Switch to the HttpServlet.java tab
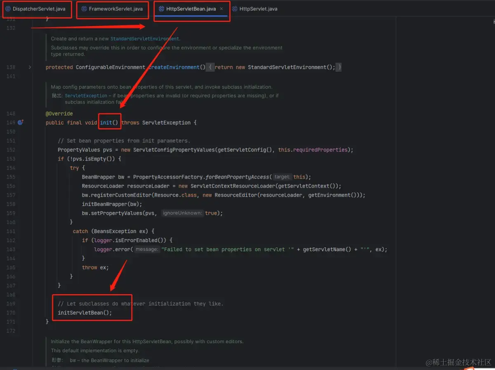This screenshot has height=370, width=495. tap(255, 9)
